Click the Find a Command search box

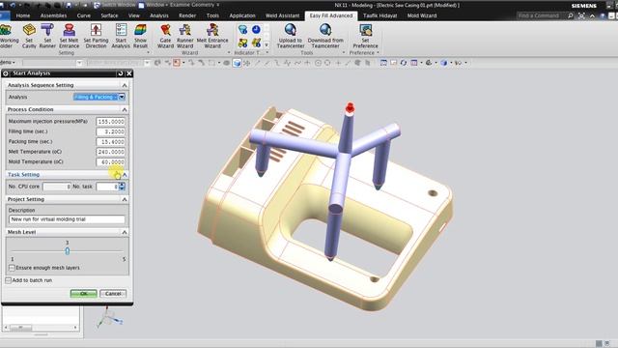541,15
